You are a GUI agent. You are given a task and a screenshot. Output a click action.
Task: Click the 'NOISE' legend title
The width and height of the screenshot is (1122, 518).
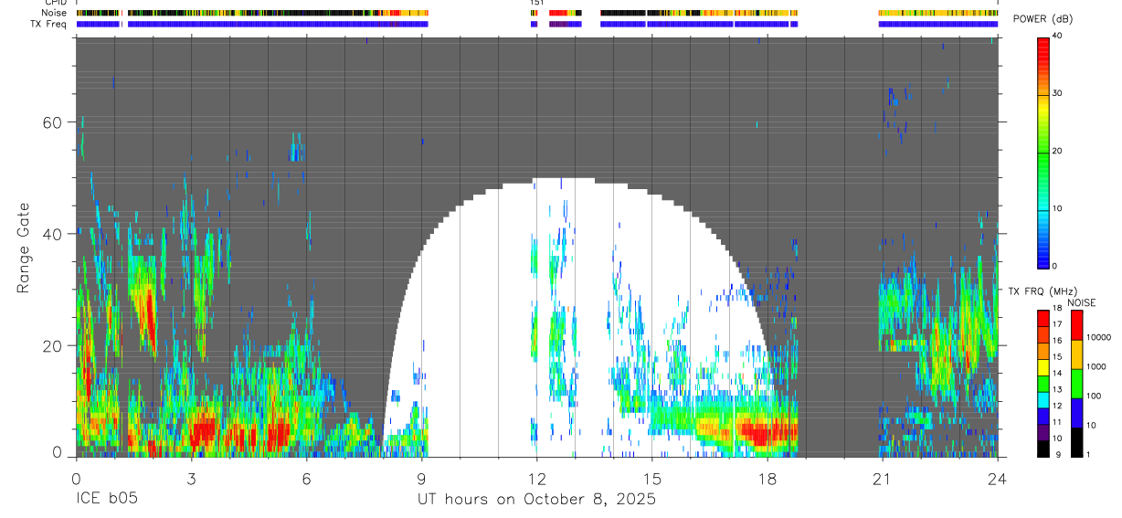coord(1082,302)
